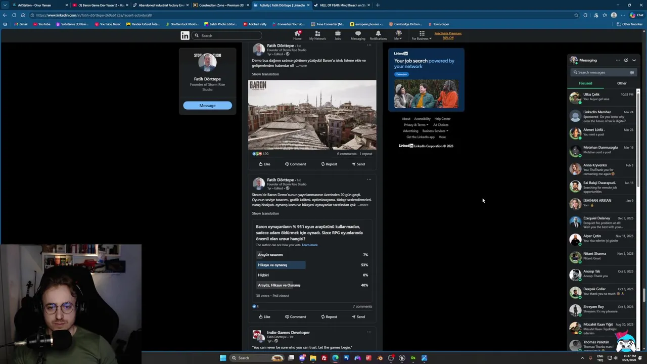Image resolution: width=647 pixels, height=364 pixels.
Task: Open message filter settings icon
Action: click(632, 72)
